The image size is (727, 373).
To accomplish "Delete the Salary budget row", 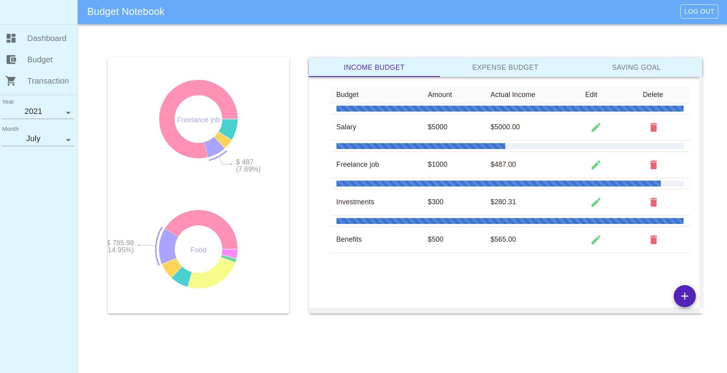I will (x=653, y=127).
